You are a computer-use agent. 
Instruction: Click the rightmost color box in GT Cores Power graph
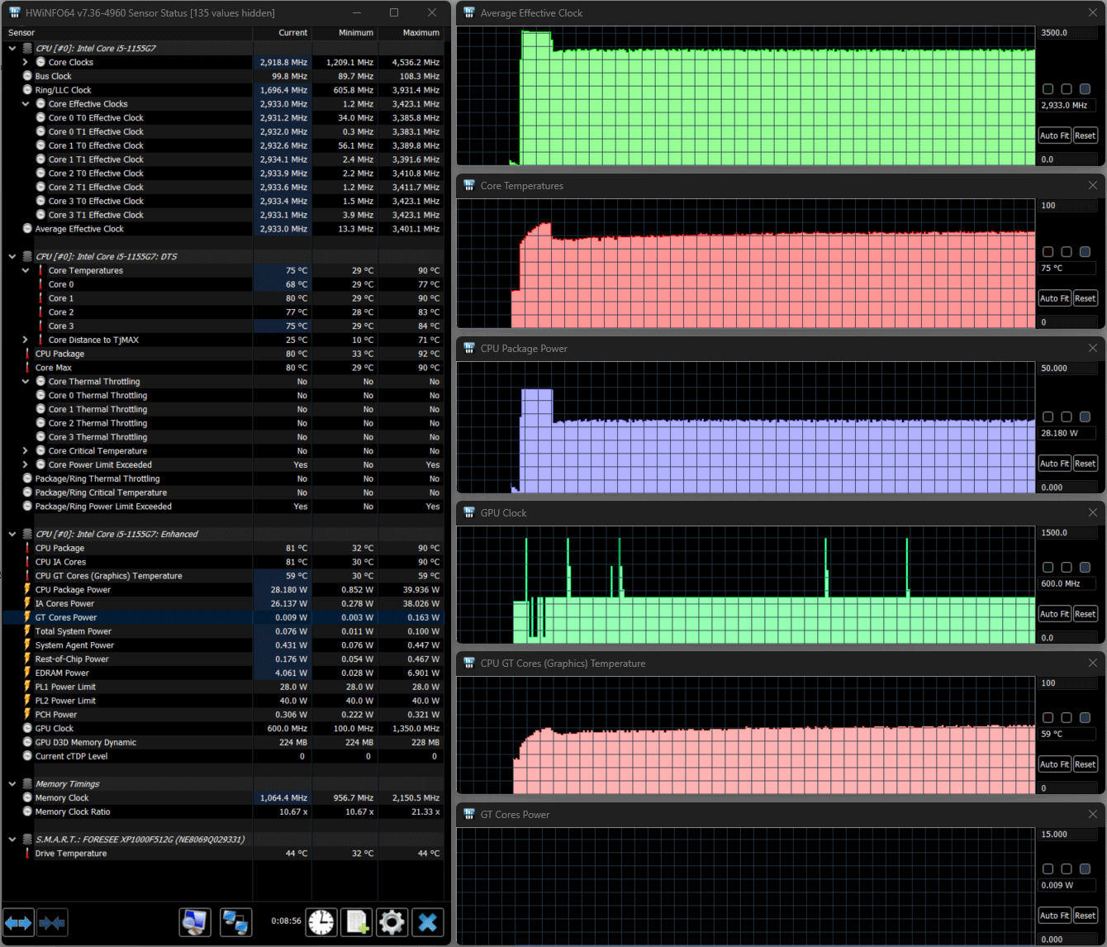[1085, 868]
